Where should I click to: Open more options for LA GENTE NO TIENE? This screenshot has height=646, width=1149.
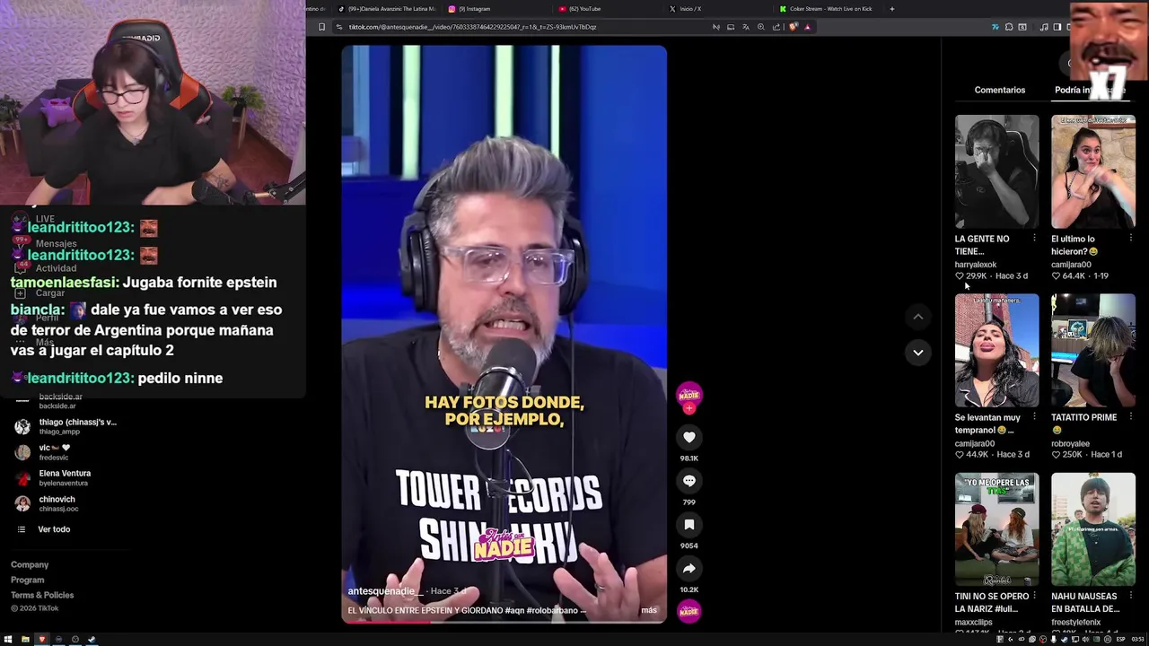[x=1034, y=239]
